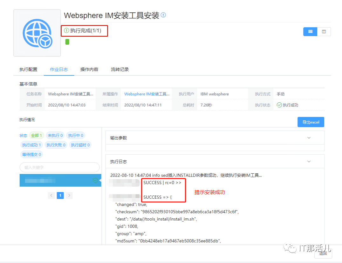Open the 操作内容 tab
This screenshot has height=263, width=342.
point(89,69)
